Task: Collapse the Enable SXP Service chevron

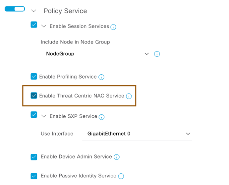Action: pos(44,116)
